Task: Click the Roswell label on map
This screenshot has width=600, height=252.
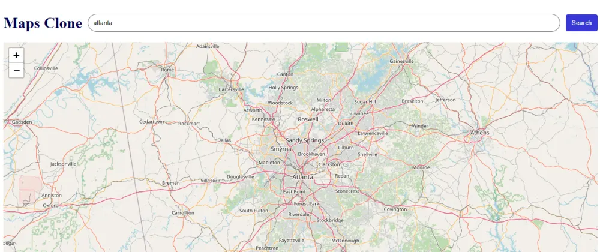Action: (x=308, y=119)
